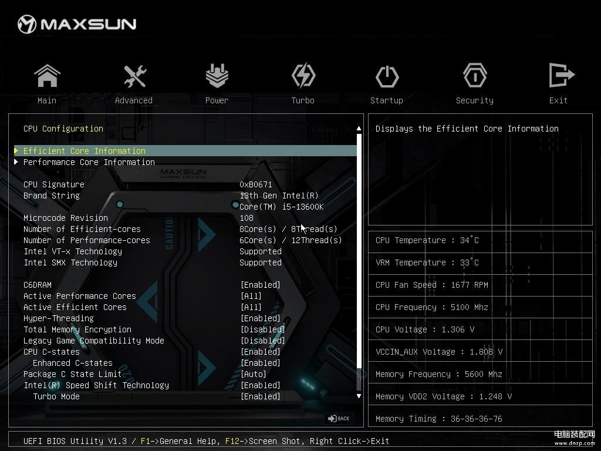Select Intel(R) Speed Shift Technology label
The width and height of the screenshot is (601, 451).
(96, 385)
